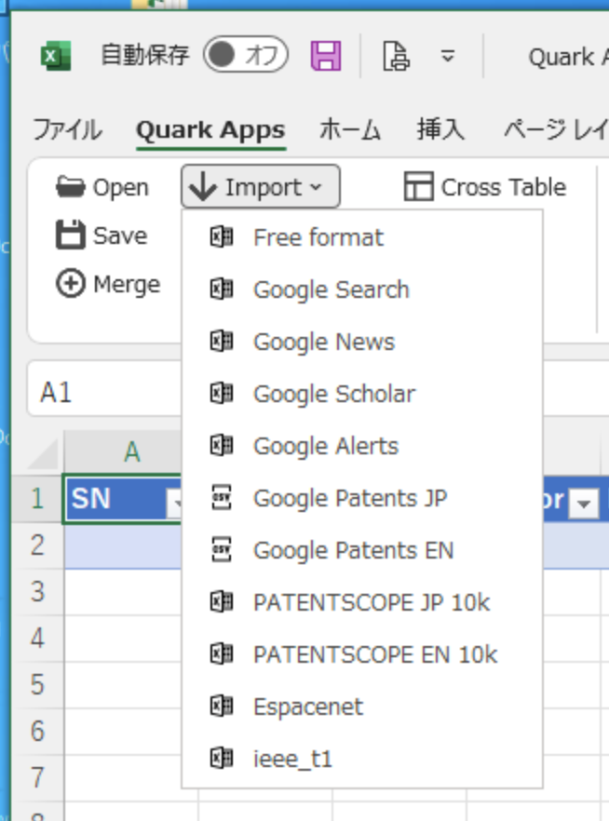Select row 6 header

pyautogui.click(x=36, y=732)
